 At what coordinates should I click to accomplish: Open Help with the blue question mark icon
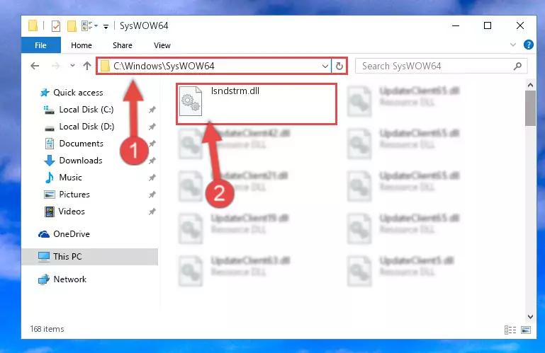pos(528,45)
